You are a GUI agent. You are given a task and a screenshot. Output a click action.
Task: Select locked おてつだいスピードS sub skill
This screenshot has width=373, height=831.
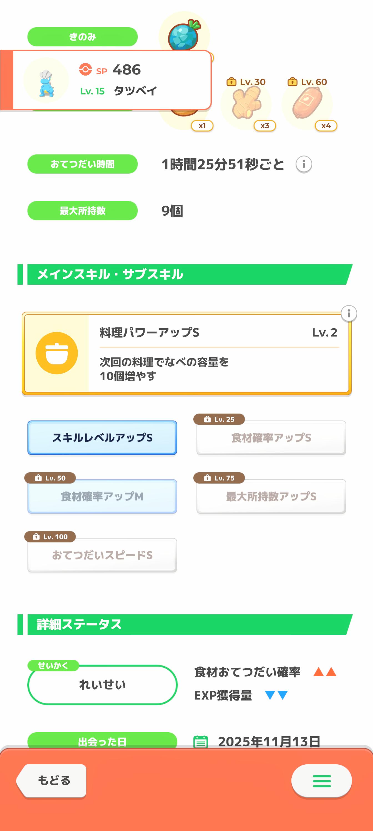click(102, 555)
